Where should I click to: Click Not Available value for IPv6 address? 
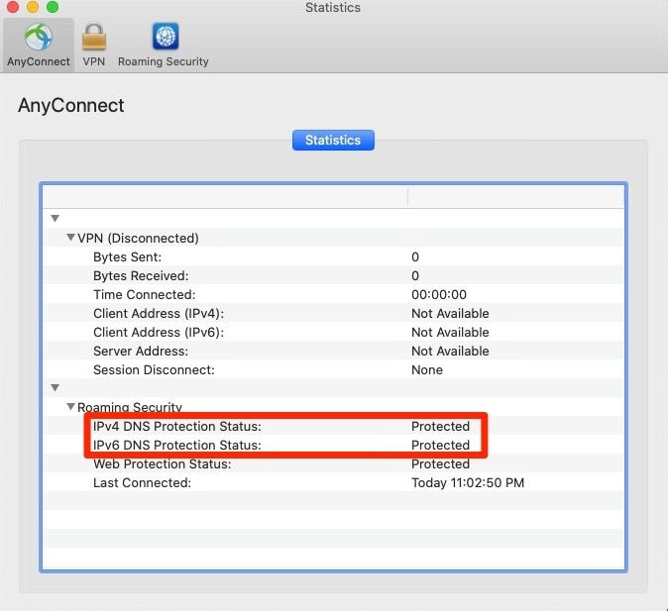tap(450, 333)
